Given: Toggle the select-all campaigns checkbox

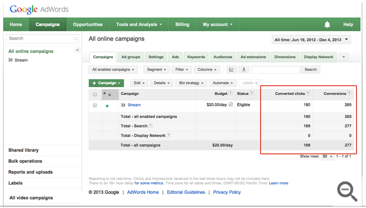Looking at the screenshot, I should (x=95, y=94).
